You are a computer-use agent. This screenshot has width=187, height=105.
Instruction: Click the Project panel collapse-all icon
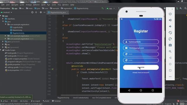pos(36,12)
